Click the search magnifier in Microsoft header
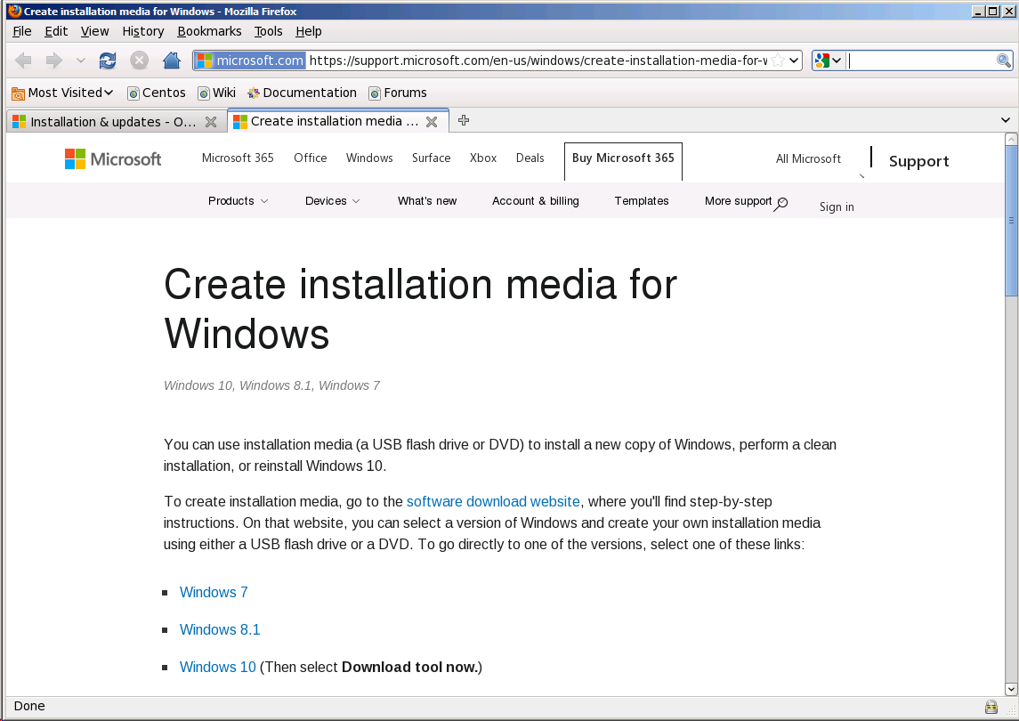1019x721 pixels. tap(780, 204)
